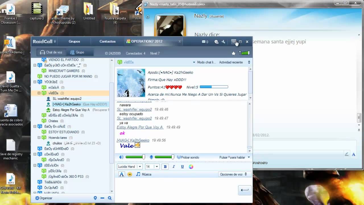Screen dimensions: 364x205
Task: Open the emoticon smiley picker
Action: [130, 174]
